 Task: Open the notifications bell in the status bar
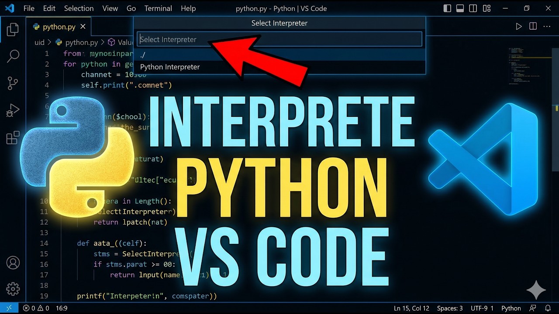coord(548,308)
